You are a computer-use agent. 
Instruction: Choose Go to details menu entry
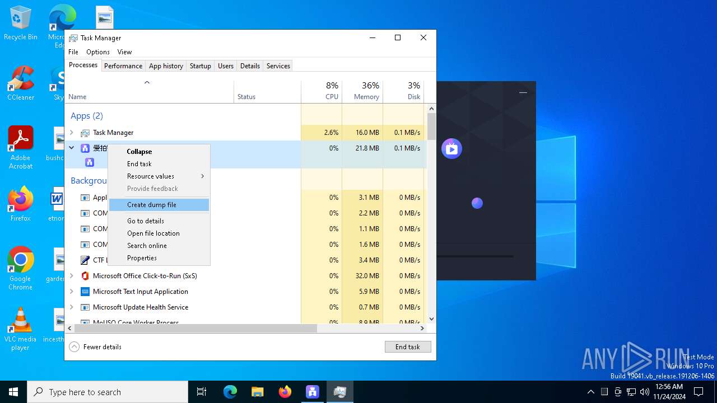coord(159,221)
